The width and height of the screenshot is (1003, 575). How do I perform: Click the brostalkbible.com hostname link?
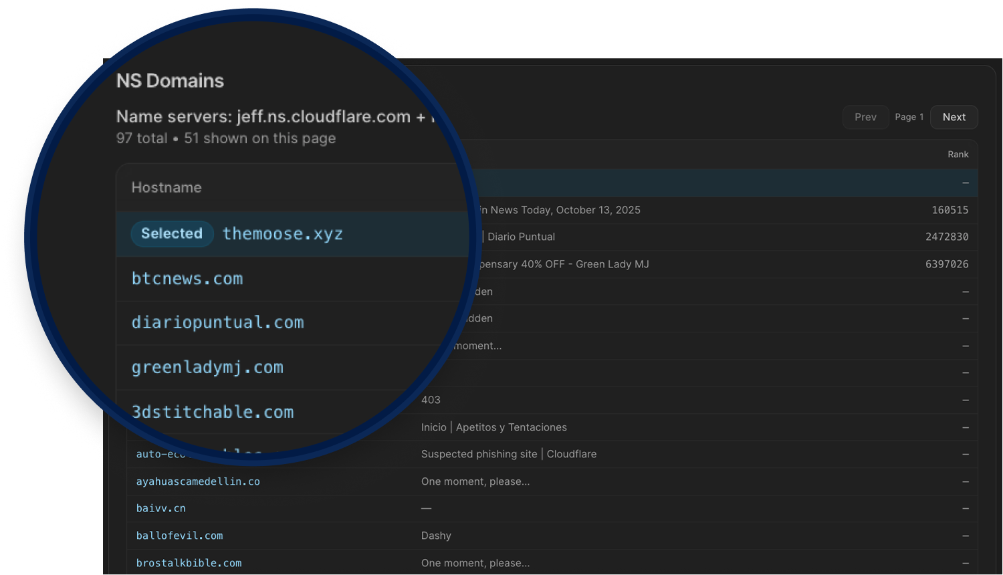tap(189, 563)
